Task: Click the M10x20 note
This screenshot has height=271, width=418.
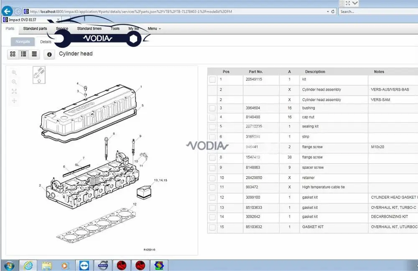Action: pos(377,147)
